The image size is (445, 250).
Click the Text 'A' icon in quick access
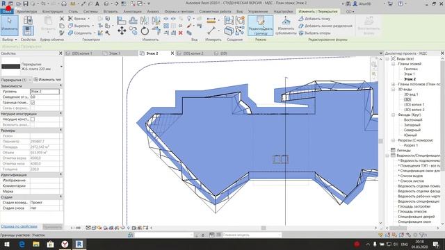tap(97, 3)
